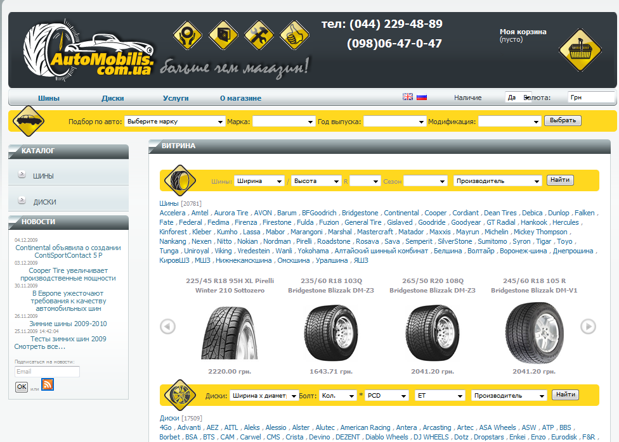Click arrow bullet next to ДИСКИ catalog
Screen dimensions: 619x442
tap(22, 200)
